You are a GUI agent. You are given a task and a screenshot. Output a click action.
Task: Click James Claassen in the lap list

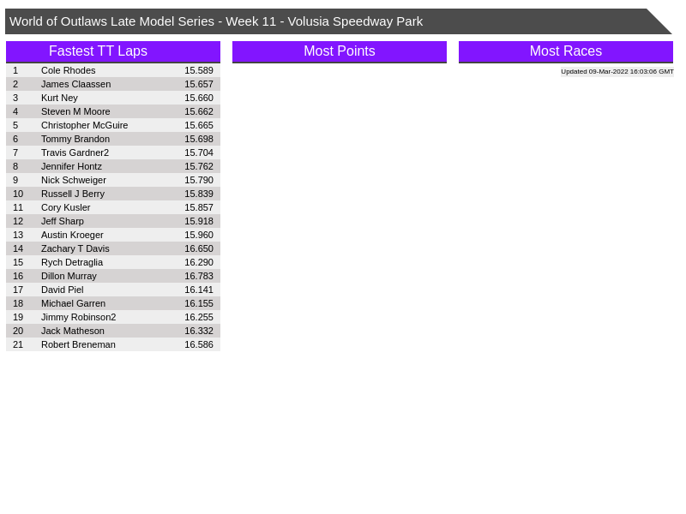(x=75, y=84)
